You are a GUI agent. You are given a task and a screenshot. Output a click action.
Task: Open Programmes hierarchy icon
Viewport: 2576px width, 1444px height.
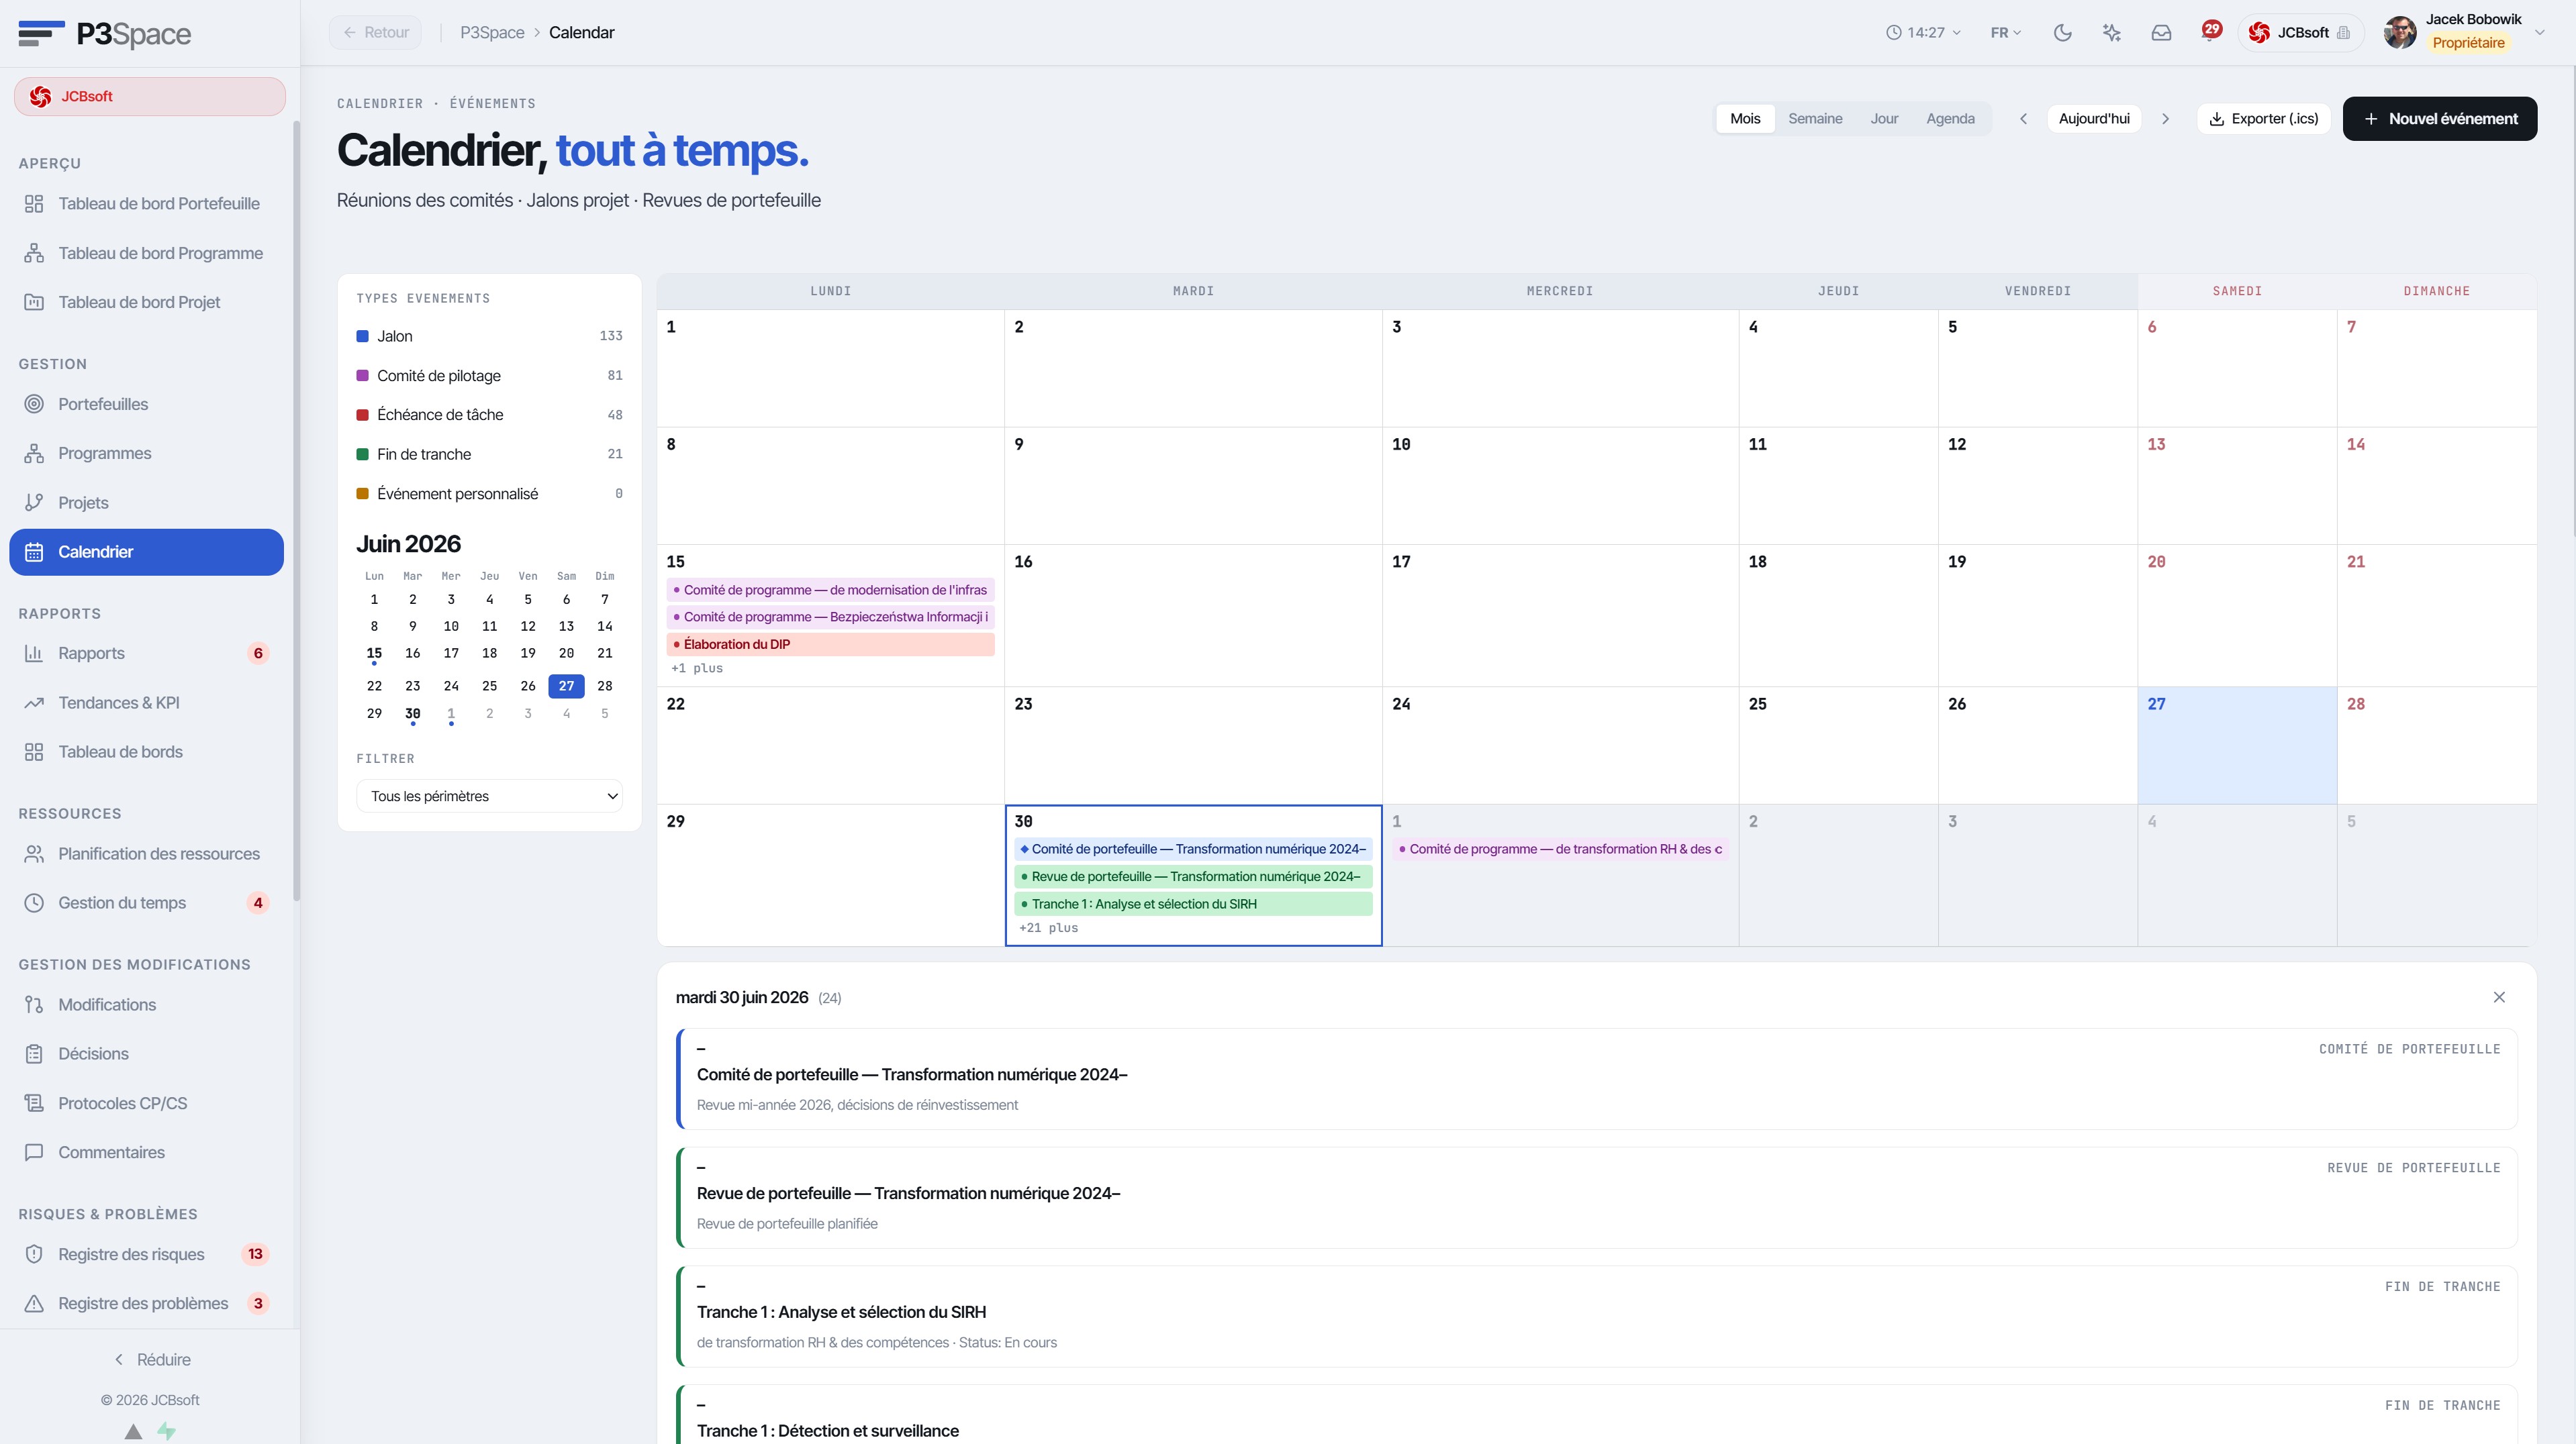point(34,454)
